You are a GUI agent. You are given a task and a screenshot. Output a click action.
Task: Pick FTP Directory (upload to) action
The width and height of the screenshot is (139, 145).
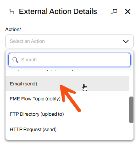point(67,114)
